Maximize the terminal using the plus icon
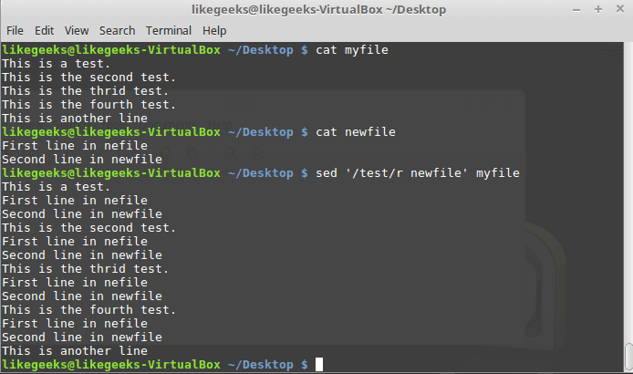 (598, 9)
